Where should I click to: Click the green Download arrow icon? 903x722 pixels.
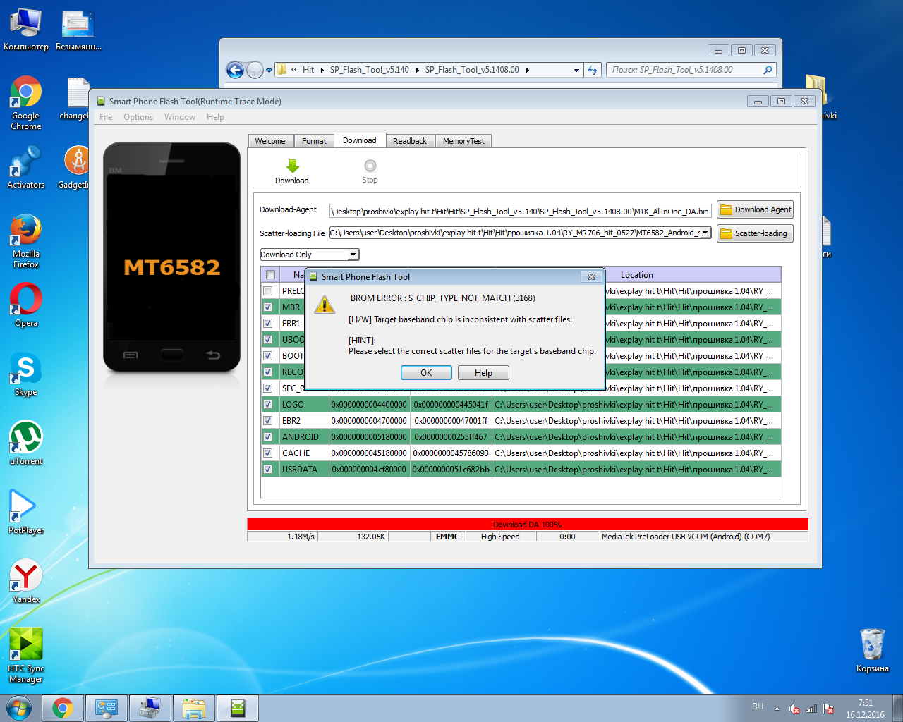292,166
